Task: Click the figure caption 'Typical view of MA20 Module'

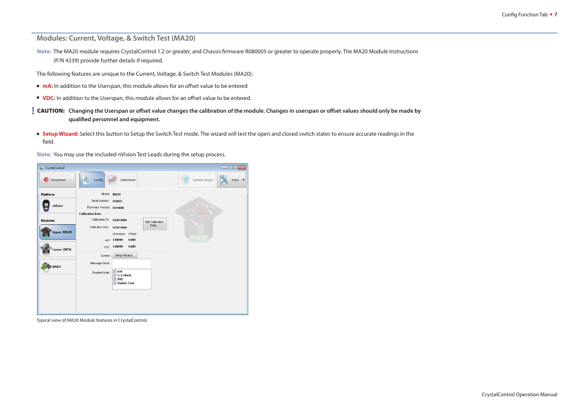Action: [91, 320]
